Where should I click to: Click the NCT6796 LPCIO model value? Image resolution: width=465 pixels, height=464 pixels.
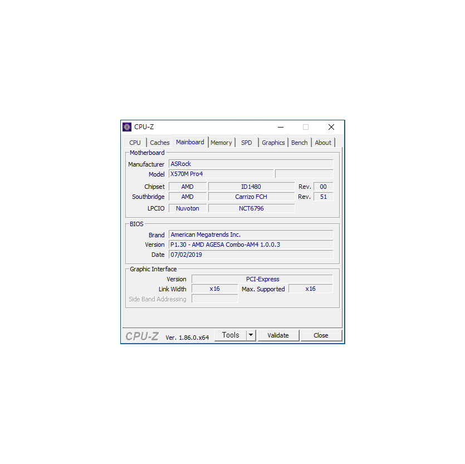pos(252,208)
